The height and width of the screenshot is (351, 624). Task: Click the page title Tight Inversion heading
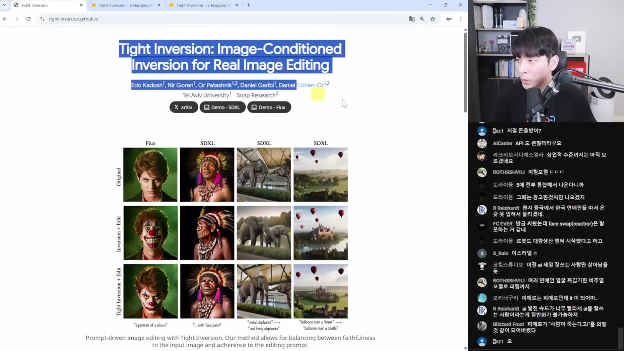tap(231, 57)
